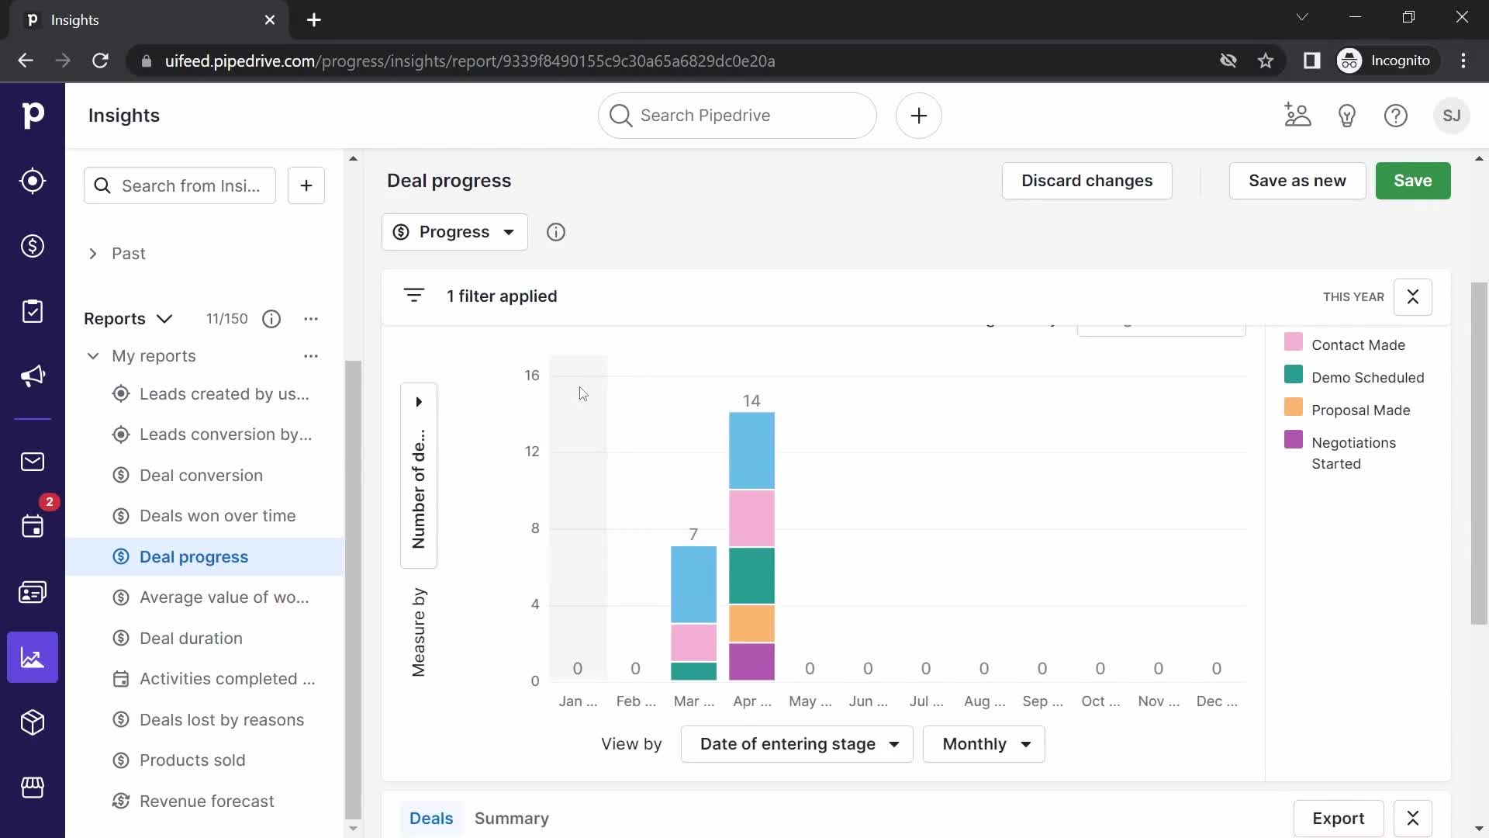Toggle the filter panel visibility

[414, 296]
